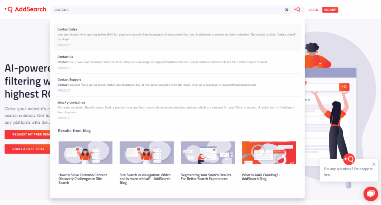Click the Start a Free Trial button
Viewport: 381px width, 205px height.
pos(28,149)
